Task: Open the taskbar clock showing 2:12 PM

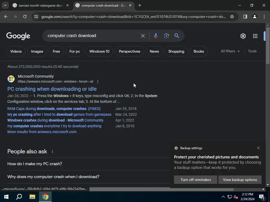Action: point(247,197)
